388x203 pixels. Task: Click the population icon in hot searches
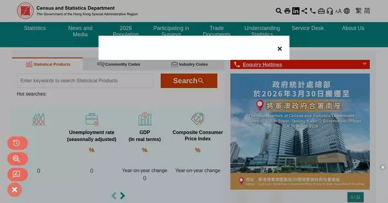tap(39, 119)
